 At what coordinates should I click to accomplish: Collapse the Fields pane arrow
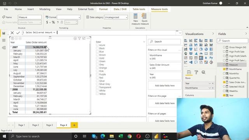[x=246, y=34]
